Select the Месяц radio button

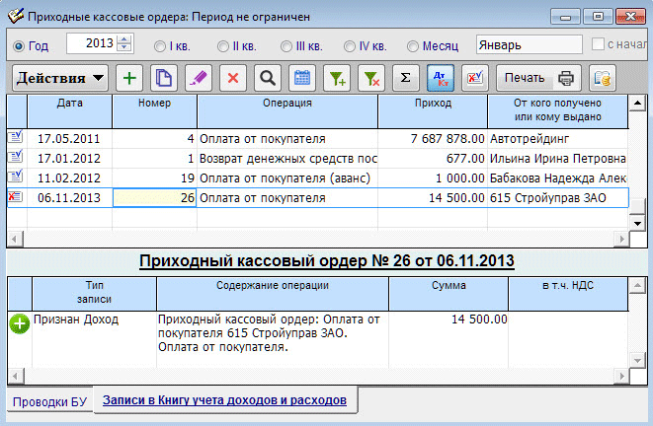(x=413, y=46)
